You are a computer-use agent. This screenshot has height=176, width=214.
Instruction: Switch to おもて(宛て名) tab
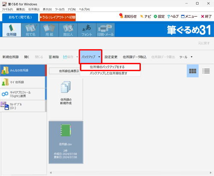click(x=20, y=17)
